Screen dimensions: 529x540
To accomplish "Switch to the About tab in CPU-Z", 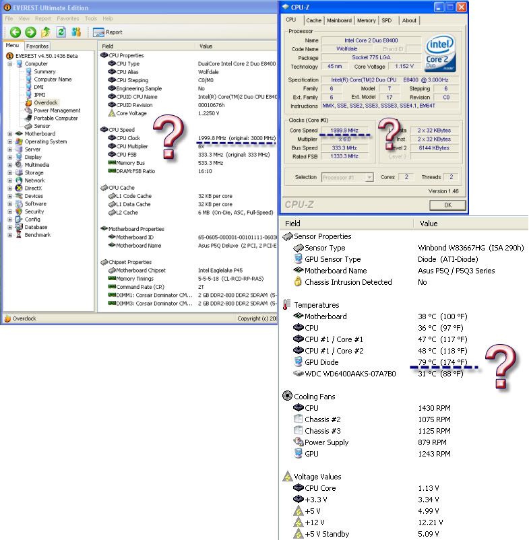I will point(409,21).
